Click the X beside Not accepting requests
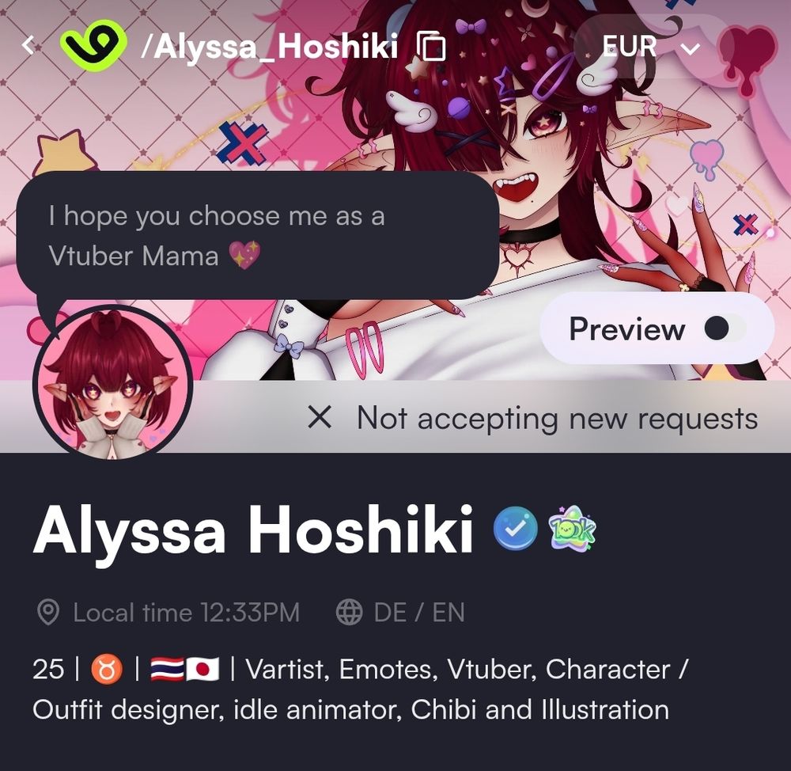Screen dimensions: 791x771 (x=320, y=418)
